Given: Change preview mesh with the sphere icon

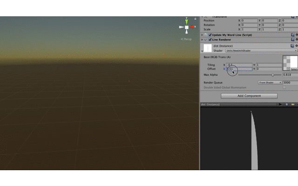Looking at the screenshot, I should [x=287, y=104].
